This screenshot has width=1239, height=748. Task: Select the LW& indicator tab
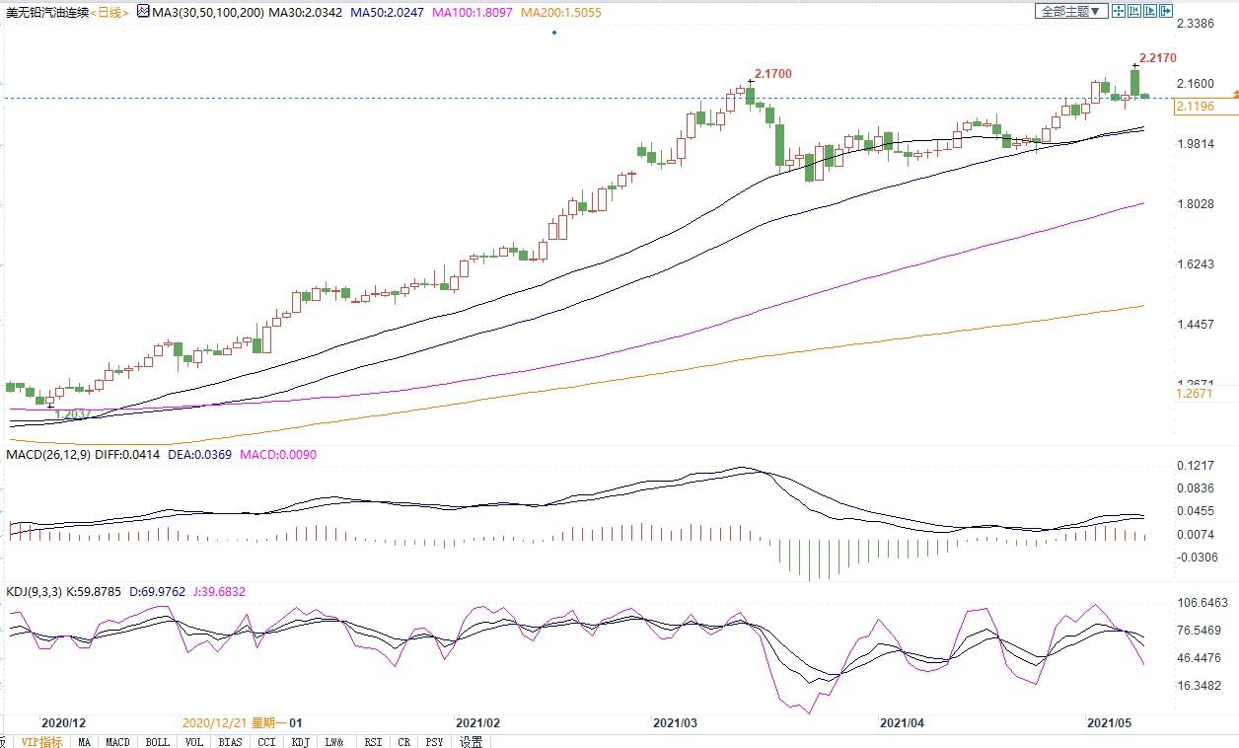(334, 741)
